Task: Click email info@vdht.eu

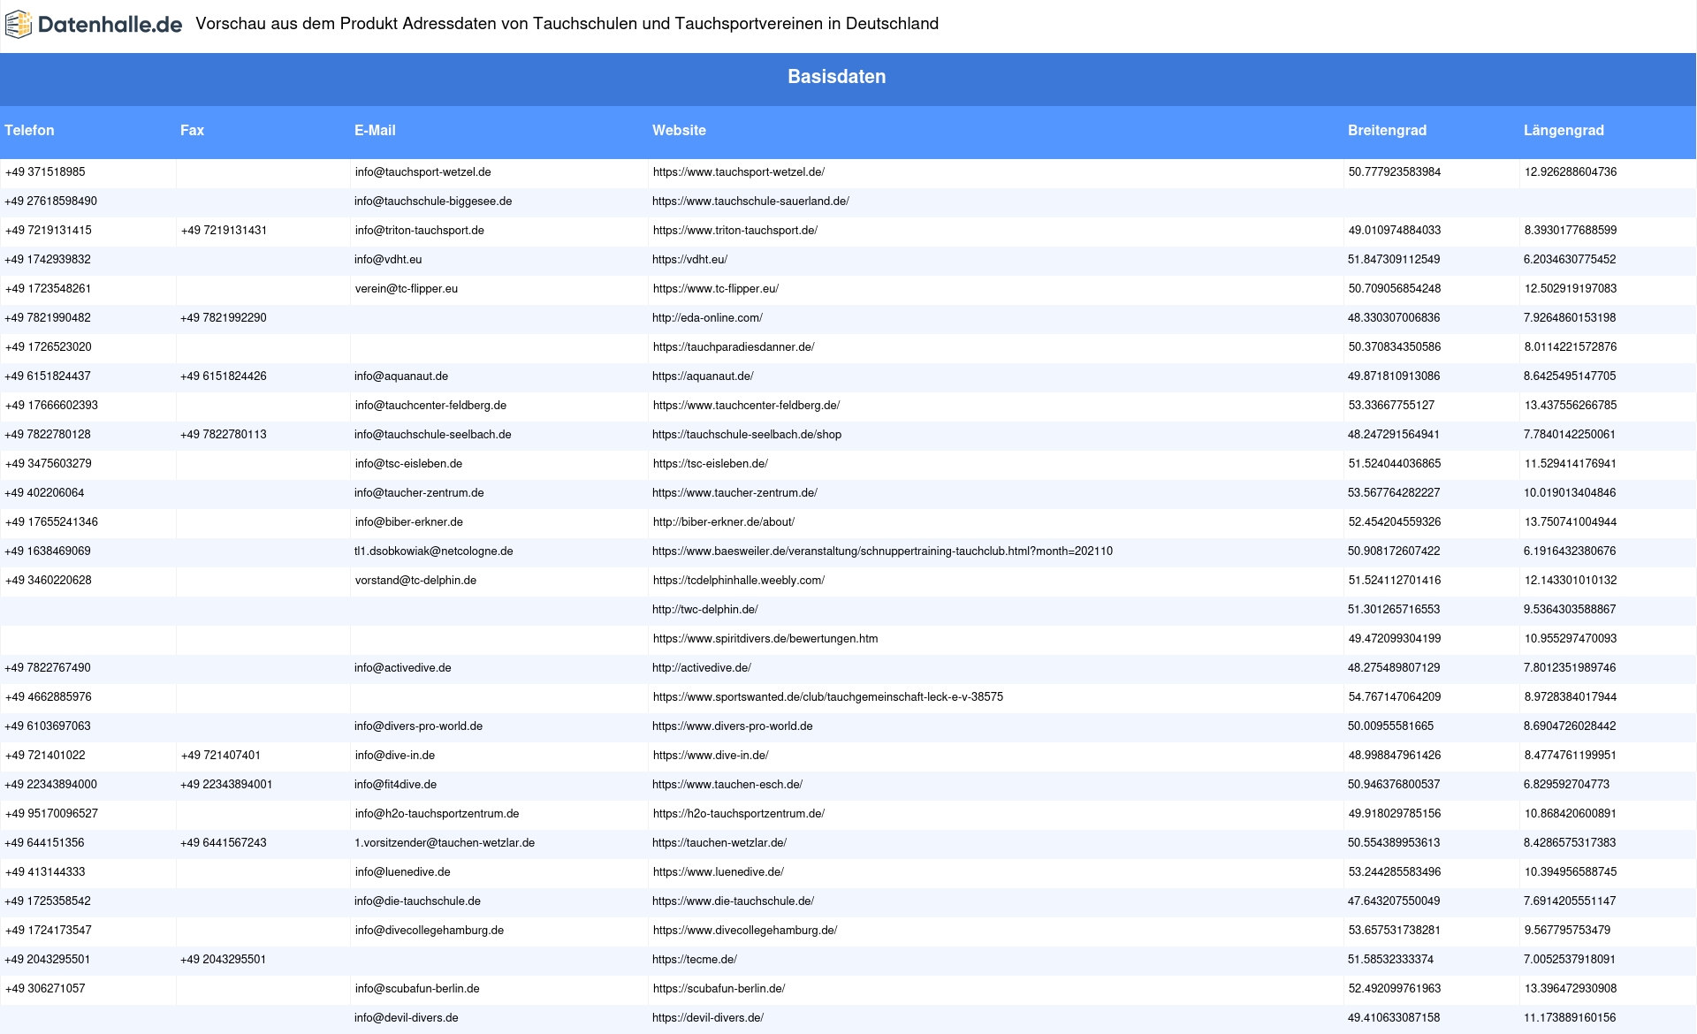Action: 388,260
